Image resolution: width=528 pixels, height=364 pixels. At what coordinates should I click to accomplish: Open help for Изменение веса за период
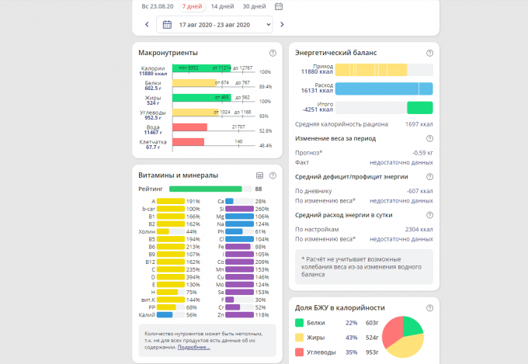[x=429, y=138]
